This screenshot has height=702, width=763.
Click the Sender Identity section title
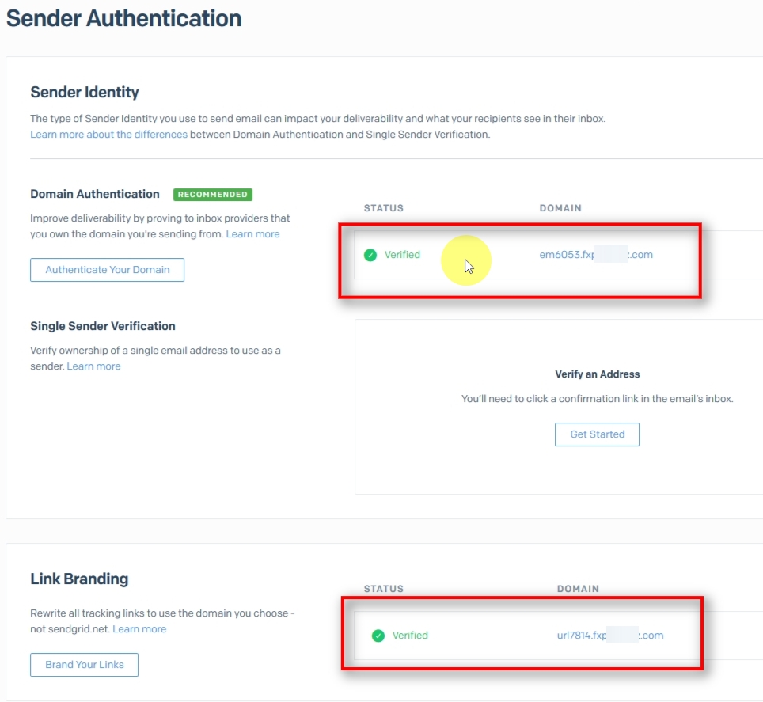(x=84, y=92)
